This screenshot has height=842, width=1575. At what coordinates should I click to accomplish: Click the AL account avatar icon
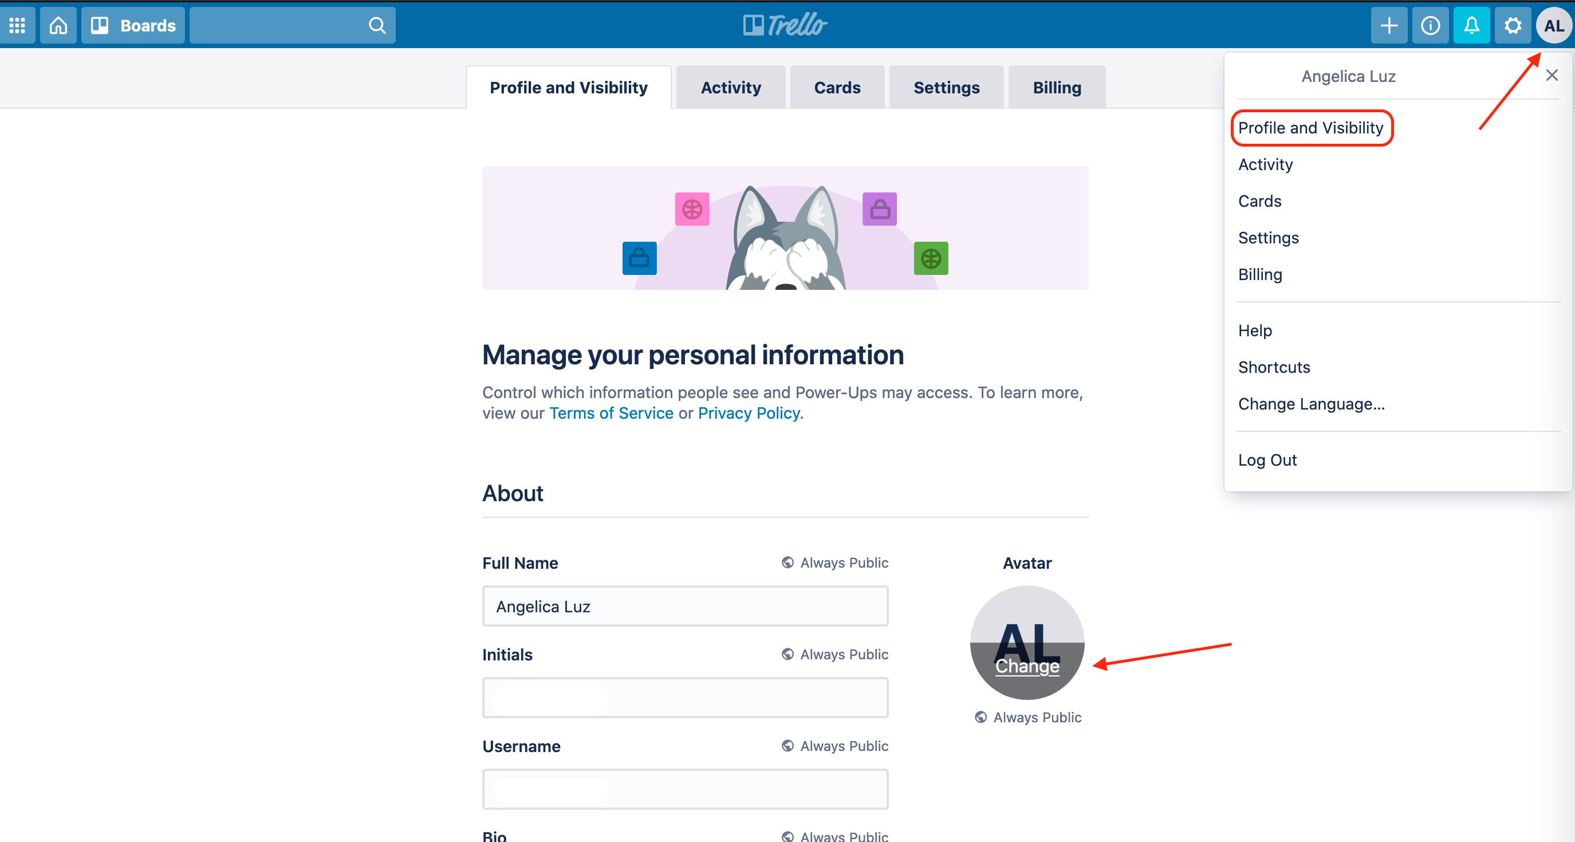click(1552, 26)
